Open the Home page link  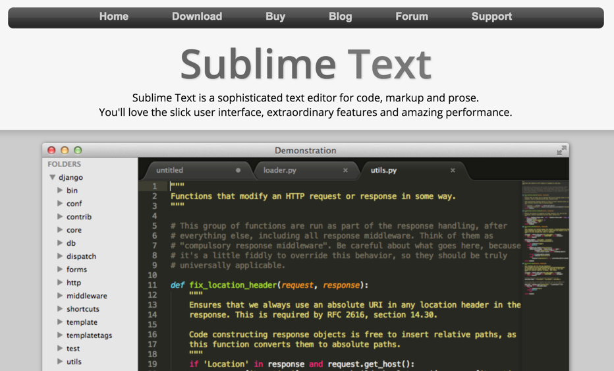pos(113,16)
